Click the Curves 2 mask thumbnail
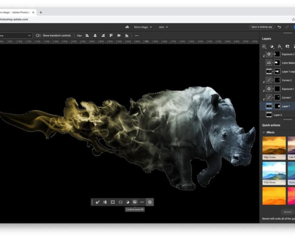 click(x=277, y=80)
